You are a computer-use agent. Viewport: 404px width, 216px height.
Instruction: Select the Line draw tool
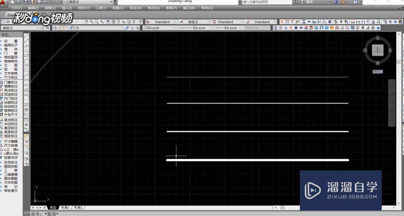[26, 36]
